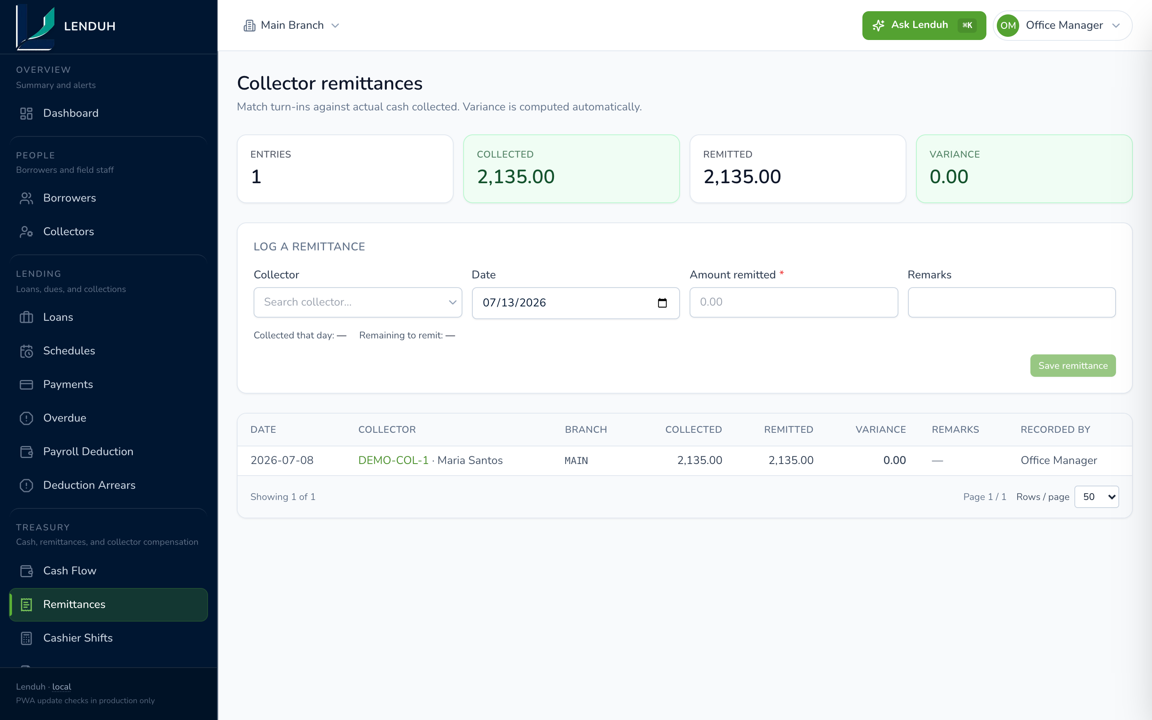The image size is (1152, 720).
Task: Open Collectors page
Action: [108, 232]
